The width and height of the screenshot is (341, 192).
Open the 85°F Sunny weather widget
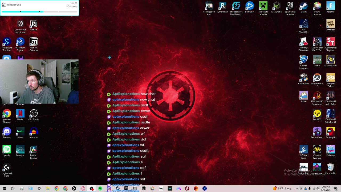coord(282,189)
